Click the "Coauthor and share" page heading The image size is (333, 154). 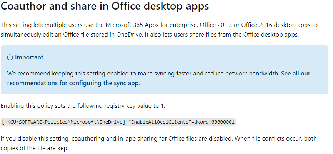(105, 6)
